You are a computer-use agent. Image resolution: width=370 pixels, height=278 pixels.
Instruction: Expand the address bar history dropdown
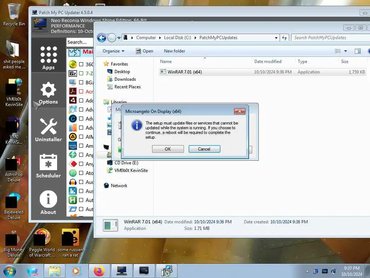pos(276,38)
